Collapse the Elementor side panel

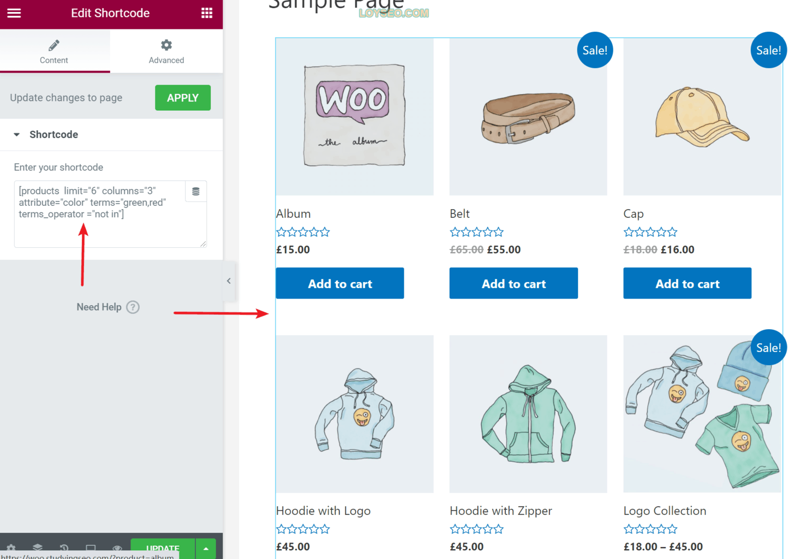229,281
